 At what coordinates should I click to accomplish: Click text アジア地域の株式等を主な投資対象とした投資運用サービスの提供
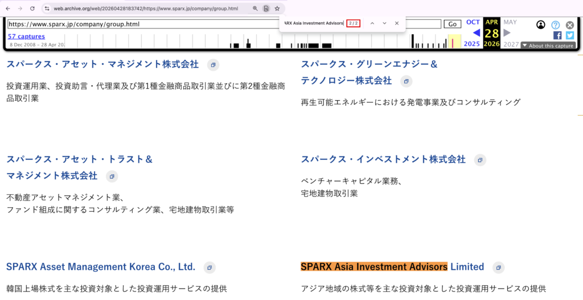(x=424, y=289)
